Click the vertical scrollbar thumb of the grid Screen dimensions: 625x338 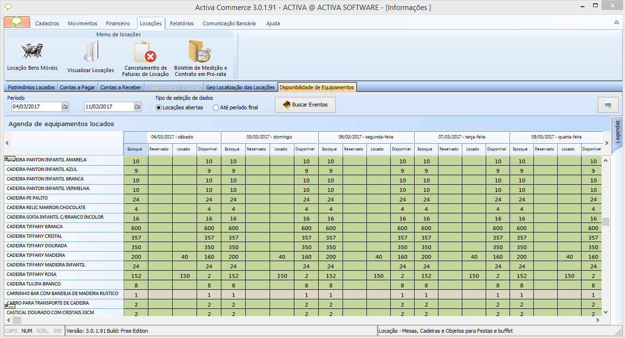606,222
